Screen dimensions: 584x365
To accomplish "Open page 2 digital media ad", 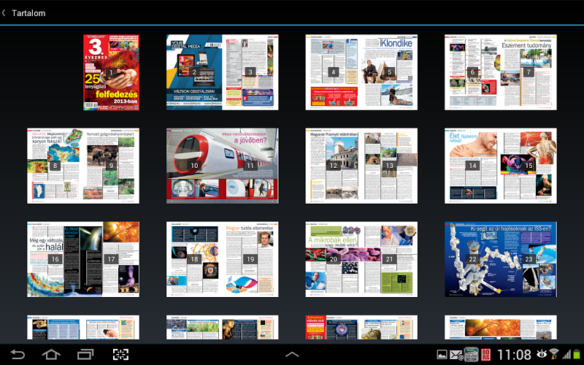I will (x=194, y=72).
